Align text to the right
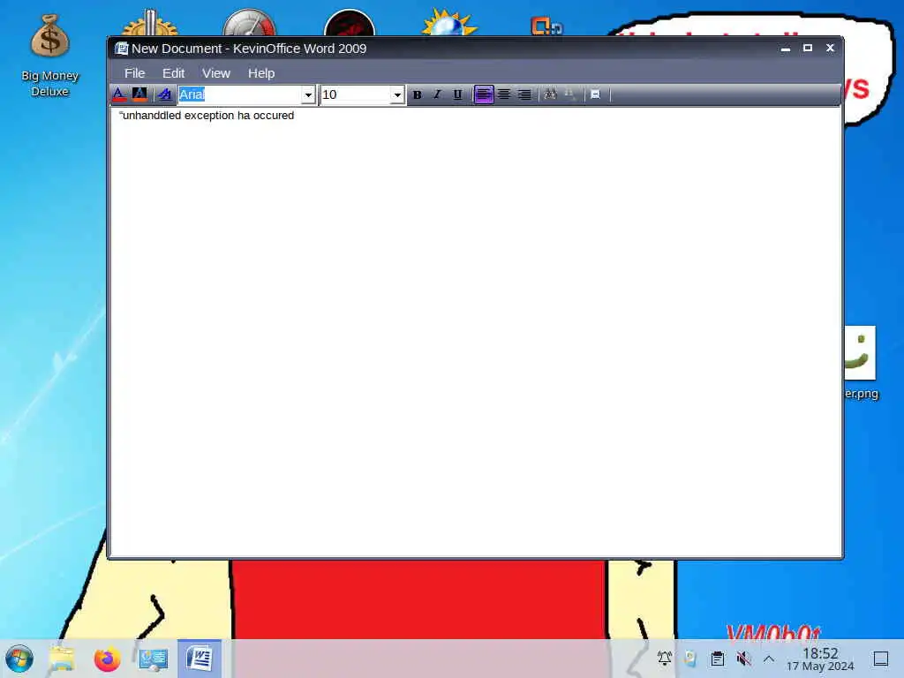904x678 pixels. [524, 94]
